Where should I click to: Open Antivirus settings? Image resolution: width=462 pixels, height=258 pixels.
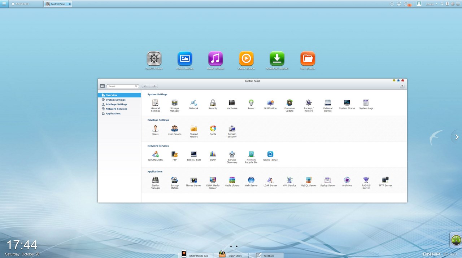347,182
